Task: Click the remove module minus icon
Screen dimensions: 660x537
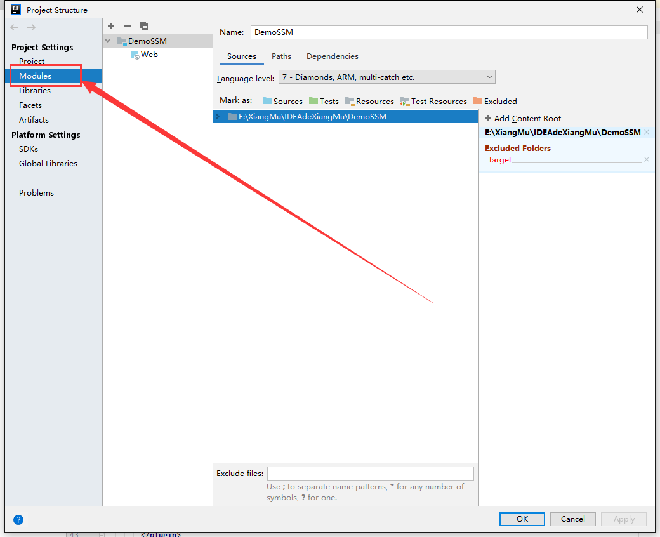Action: click(128, 26)
